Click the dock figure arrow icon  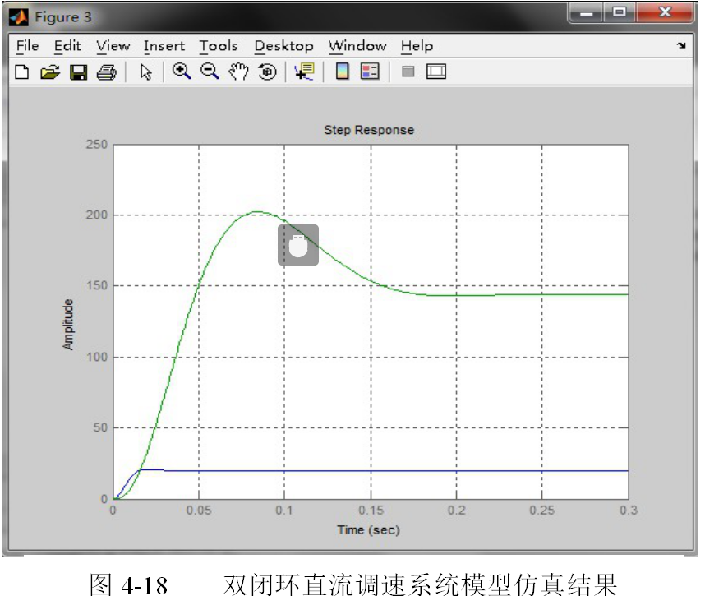click(x=681, y=45)
